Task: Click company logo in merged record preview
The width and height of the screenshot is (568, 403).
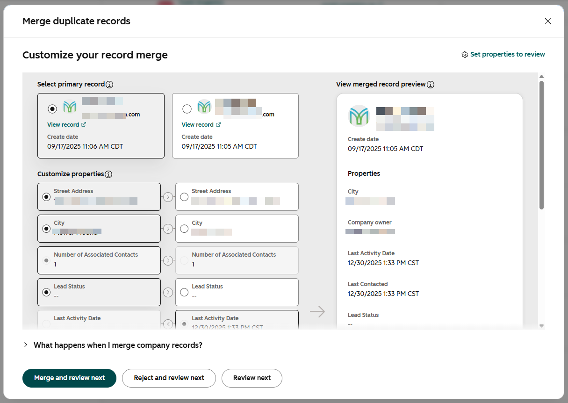Action: pyautogui.click(x=359, y=116)
